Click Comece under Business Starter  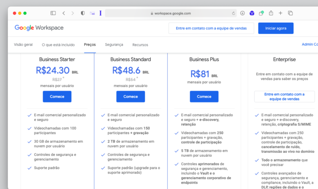[57, 97]
